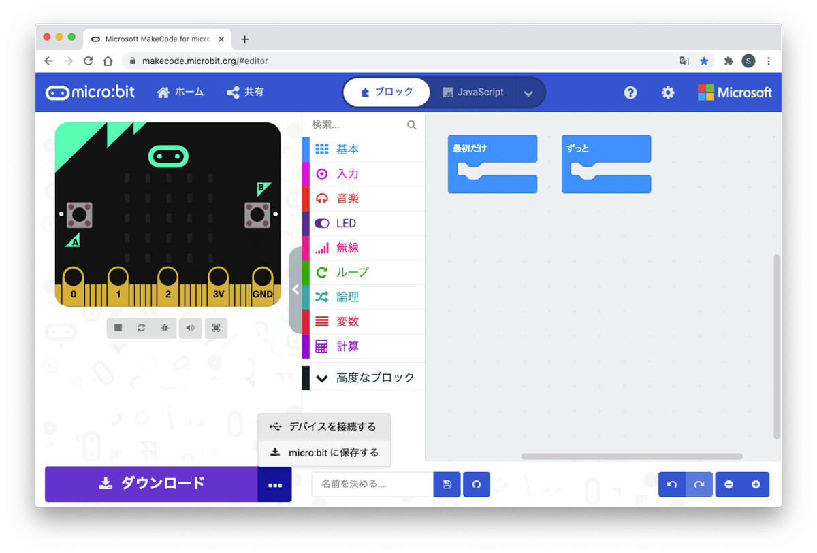
Task: Zoom in on the workspace
Action: 756,484
